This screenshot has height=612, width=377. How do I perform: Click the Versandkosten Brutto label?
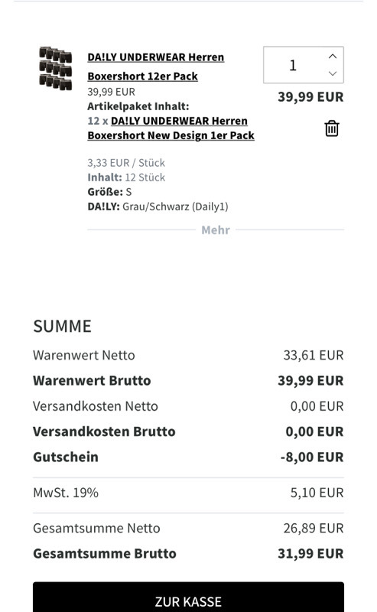(x=104, y=431)
